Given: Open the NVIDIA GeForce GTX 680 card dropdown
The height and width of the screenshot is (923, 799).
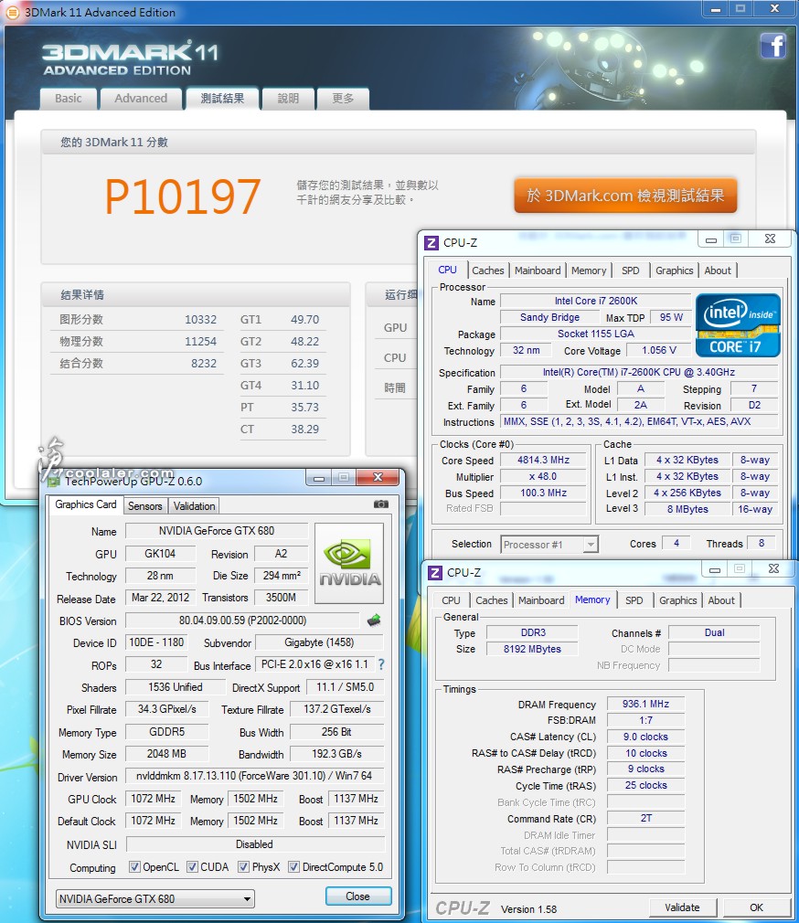Looking at the screenshot, I should (154, 899).
